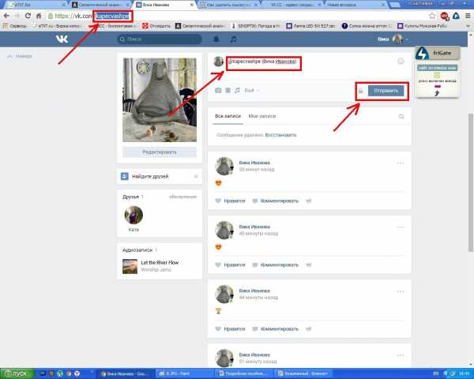Open the three-dots menu on the topmost wall post
The width and height of the screenshot is (474, 379).
(x=401, y=163)
